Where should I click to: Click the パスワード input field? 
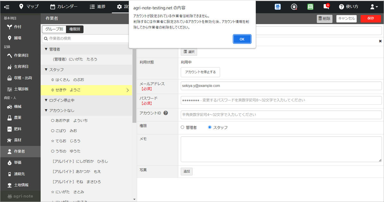[281, 100]
